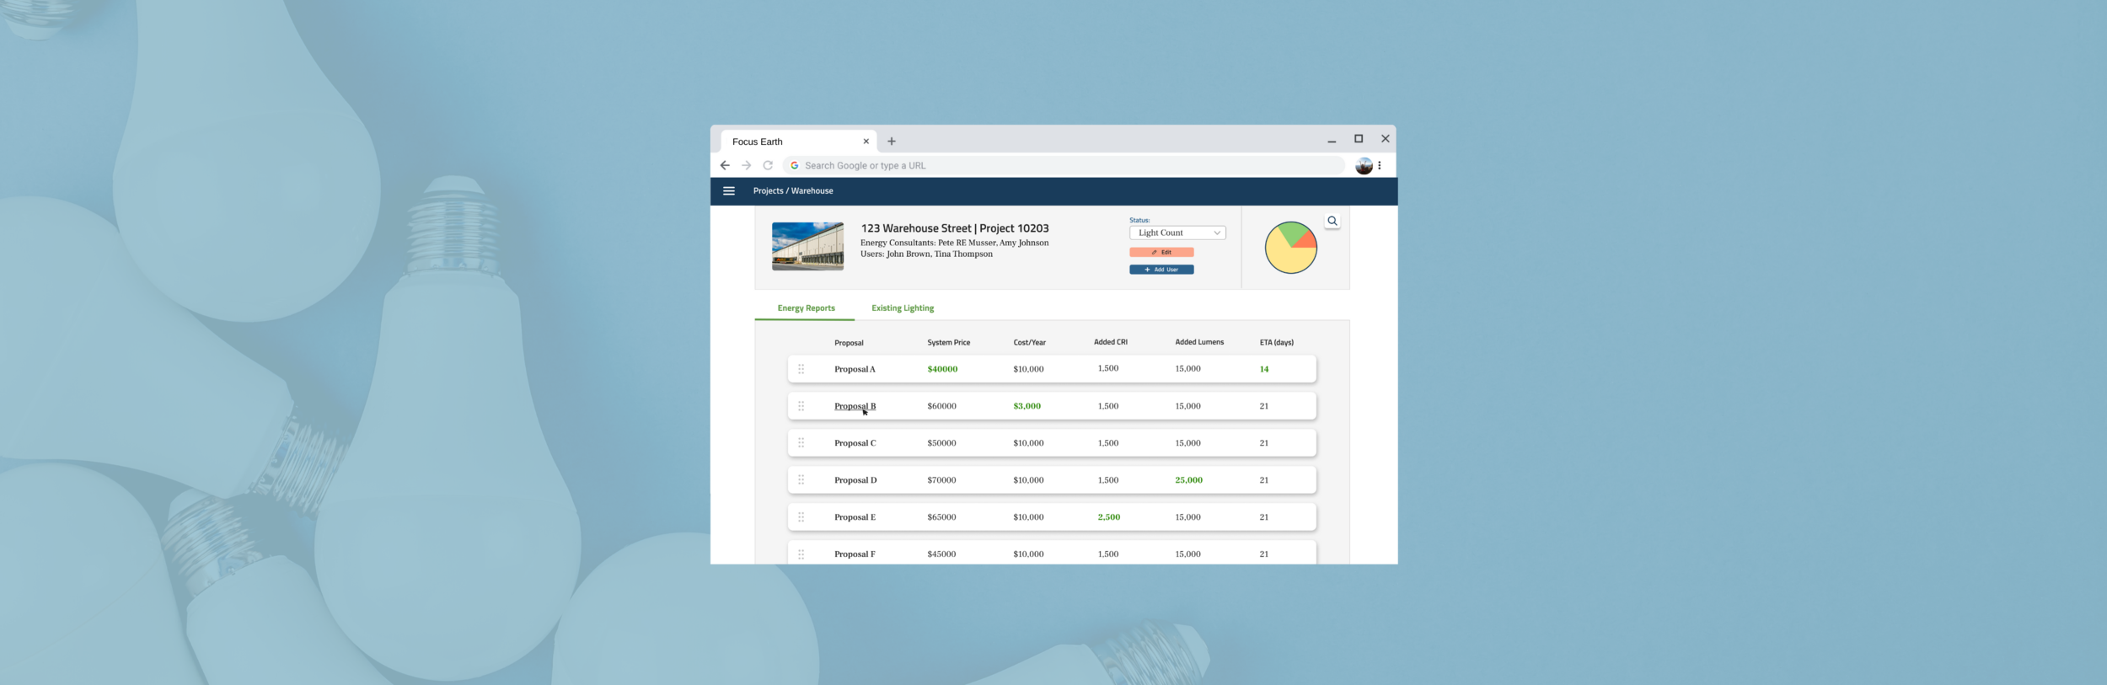Click the project pie chart
This screenshot has width=2107, height=685.
click(1290, 248)
